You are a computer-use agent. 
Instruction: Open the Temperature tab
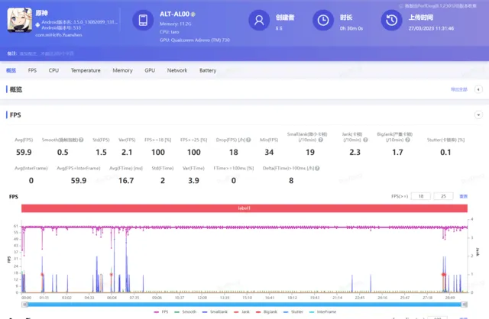pyautogui.click(x=86, y=70)
